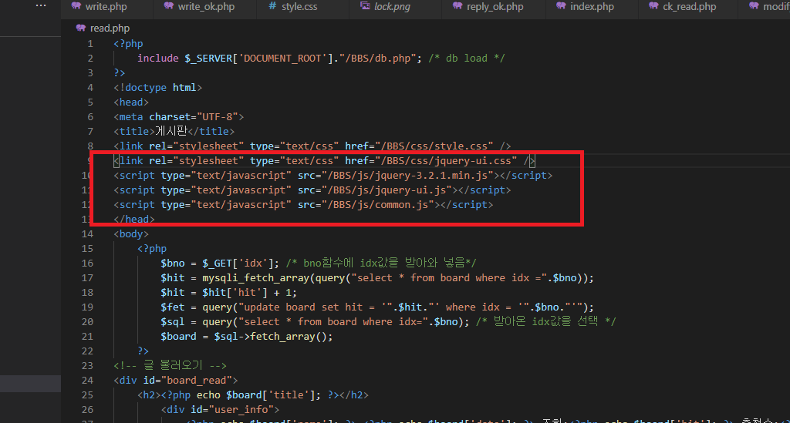Click line number 24 in the gutter
Image resolution: width=790 pixels, height=423 pixels.
tap(87, 381)
